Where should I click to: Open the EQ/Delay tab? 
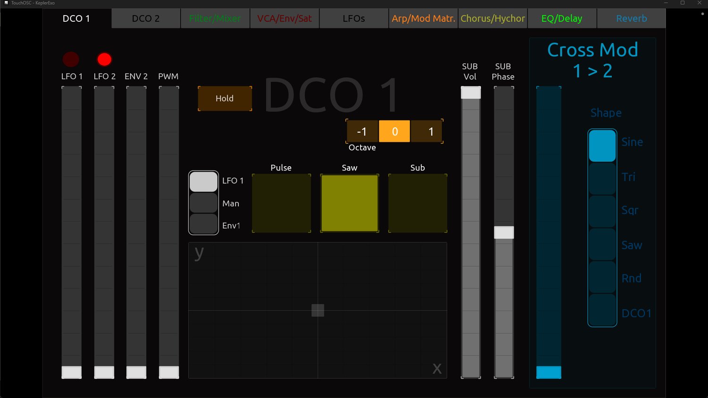[562, 18]
